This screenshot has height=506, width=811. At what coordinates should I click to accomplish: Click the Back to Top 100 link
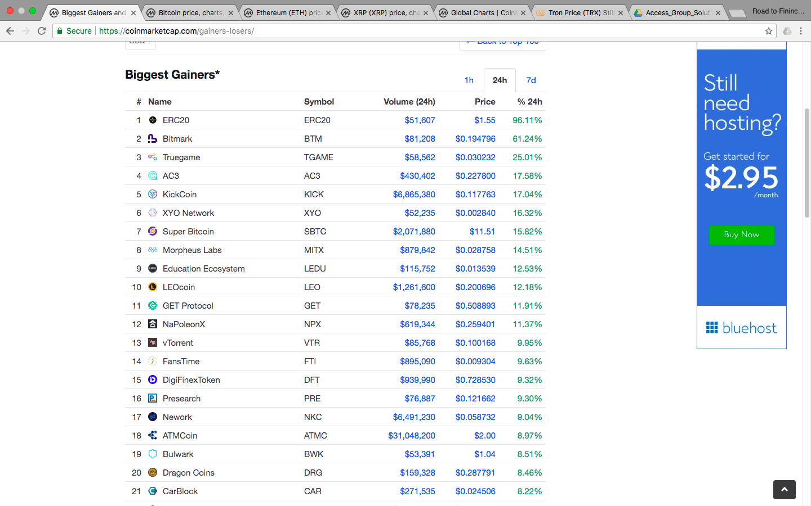click(502, 44)
